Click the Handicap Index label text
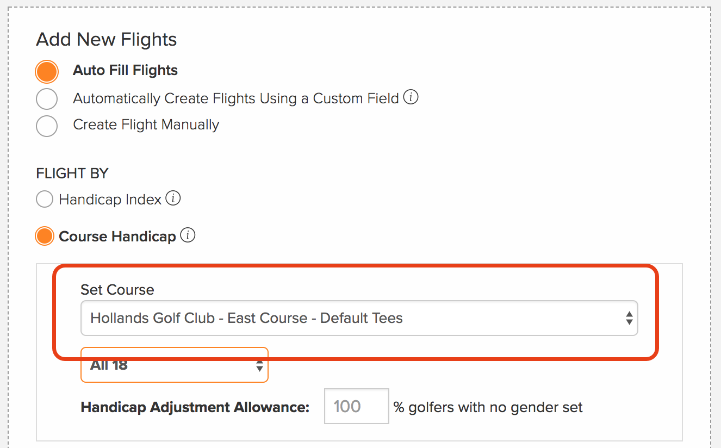 click(110, 200)
